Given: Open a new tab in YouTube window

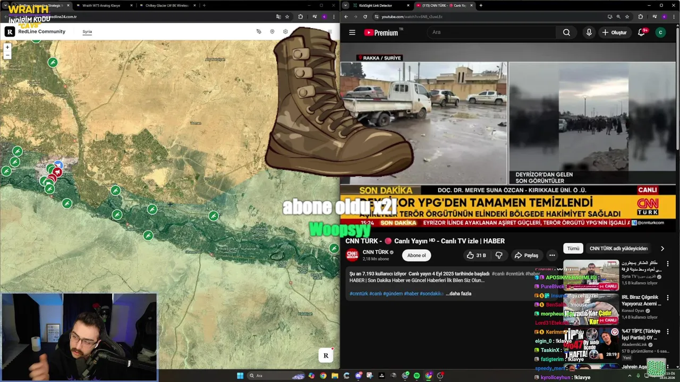Looking at the screenshot, I should click(x=481, y=5).
